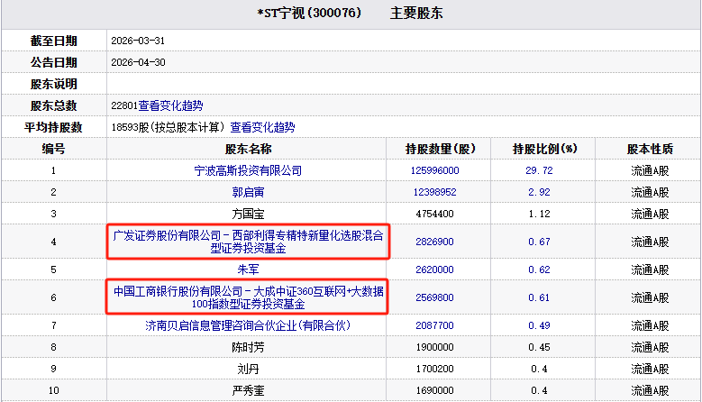
Task: Click the 股东总数 row label
Action: pos(54,105)
